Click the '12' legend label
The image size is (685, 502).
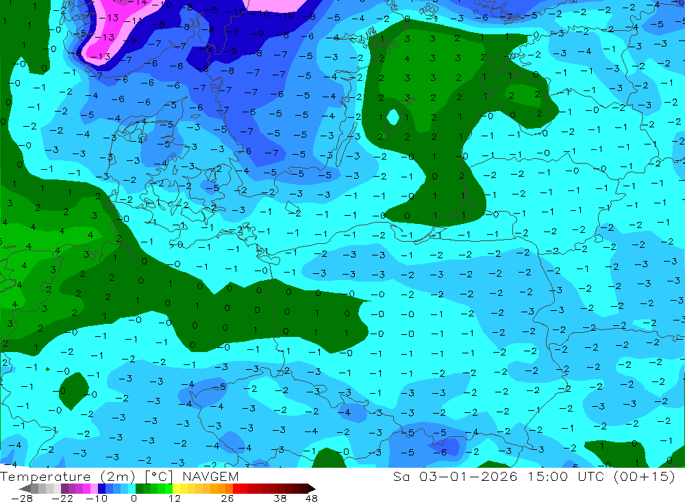point(175,498)
